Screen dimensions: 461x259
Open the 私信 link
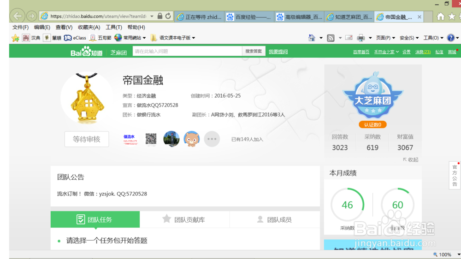(x=439, y=52)
